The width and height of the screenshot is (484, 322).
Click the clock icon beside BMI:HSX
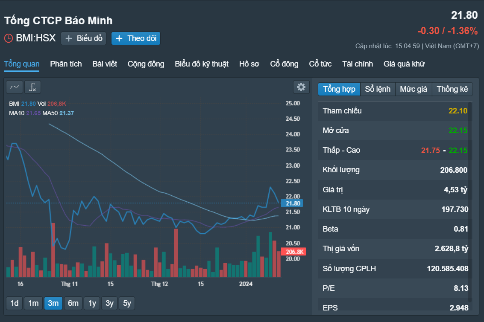[x=9, y=38]
